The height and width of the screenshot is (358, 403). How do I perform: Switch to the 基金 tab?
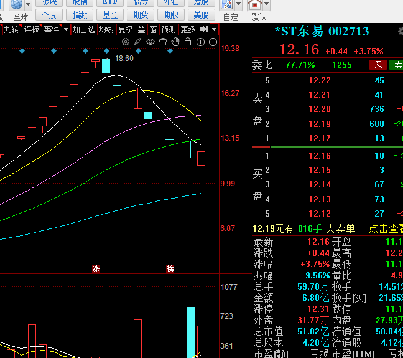110,15
